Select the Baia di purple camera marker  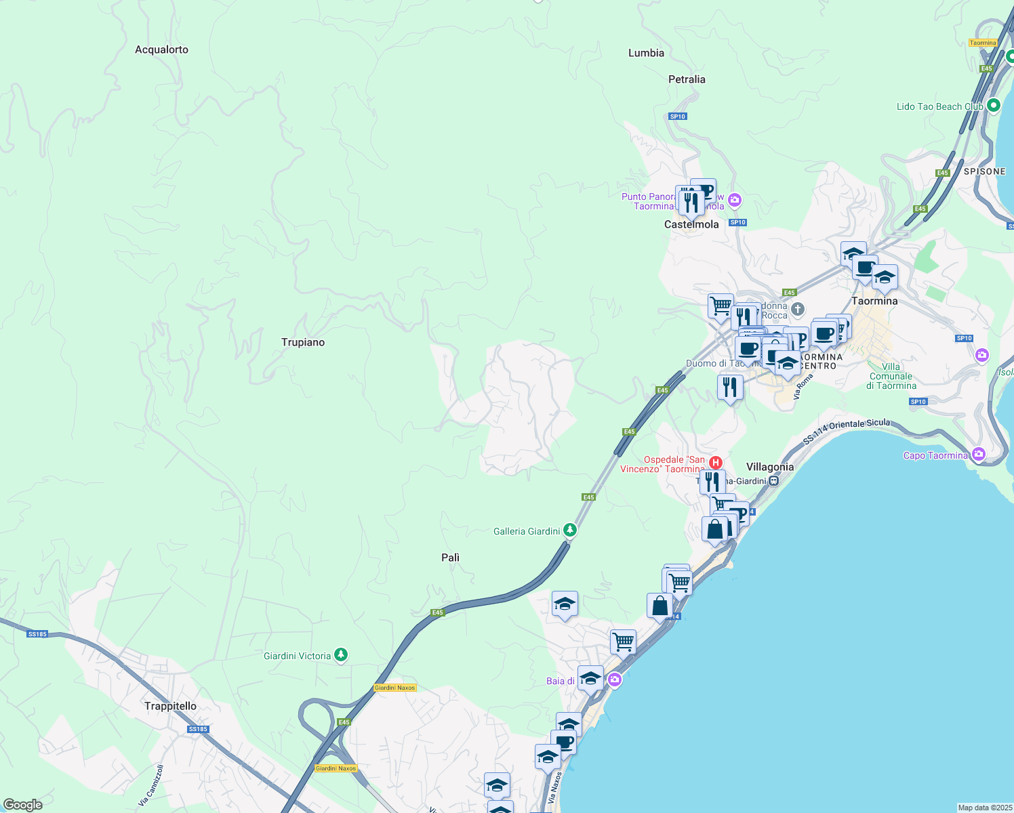(x=614, y=680)
